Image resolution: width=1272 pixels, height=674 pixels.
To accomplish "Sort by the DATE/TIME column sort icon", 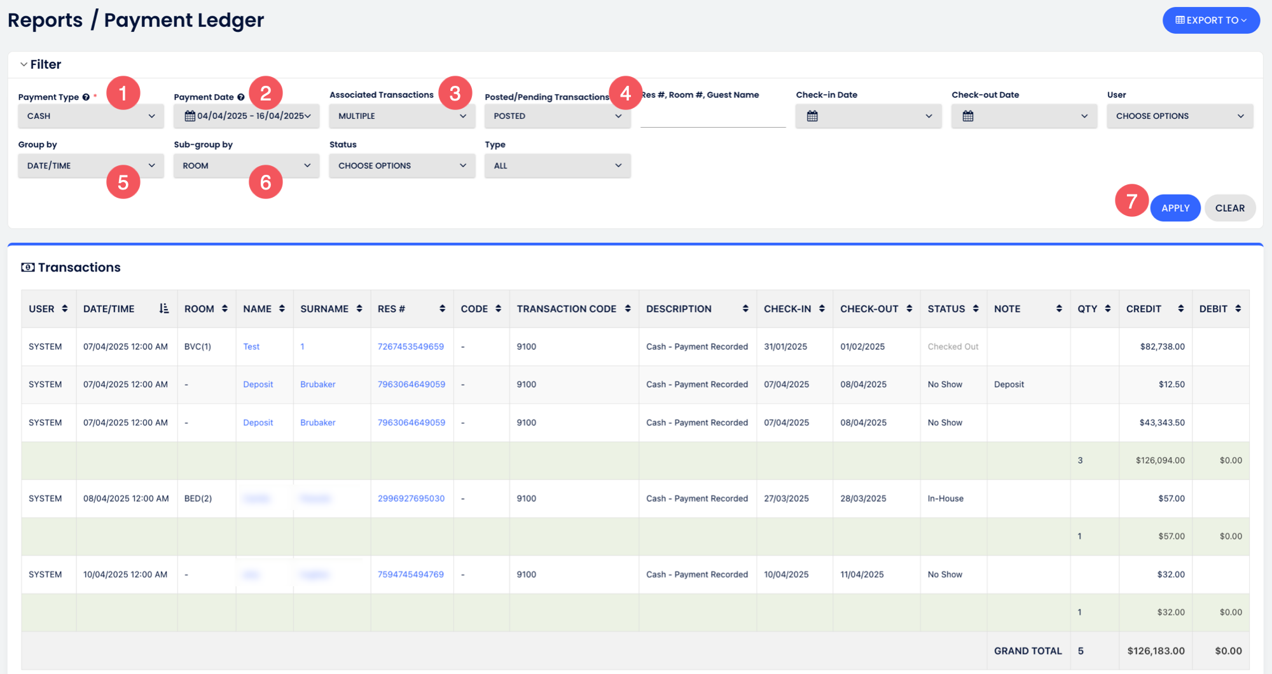I will click(x=163, y=308).
